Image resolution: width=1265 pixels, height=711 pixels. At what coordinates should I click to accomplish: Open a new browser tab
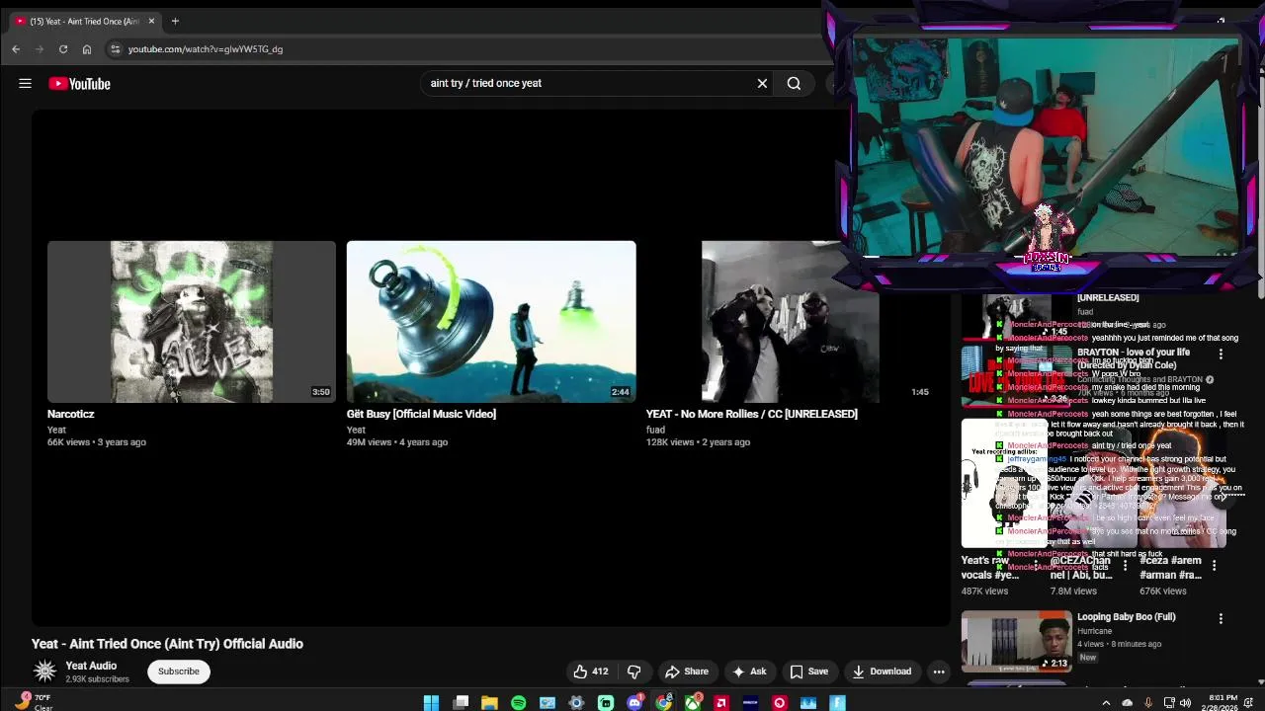(x=175, y=21)
